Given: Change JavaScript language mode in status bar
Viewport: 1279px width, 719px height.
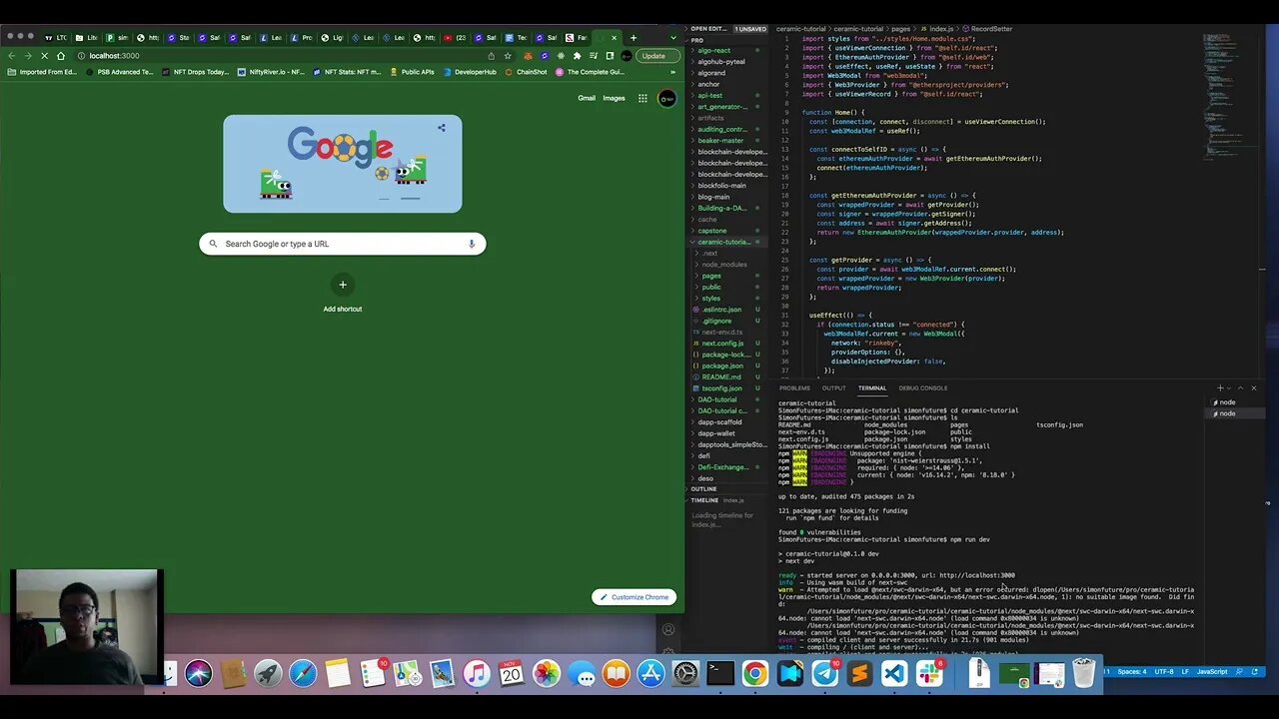Looking at the screenshot, I should coord(1211,671).
